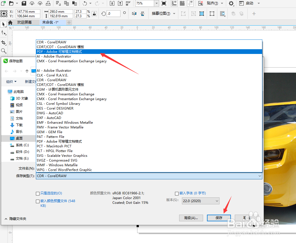This screenshot has width=296, height=243.
Task: Click the rotation angle field
Action: 114,14
